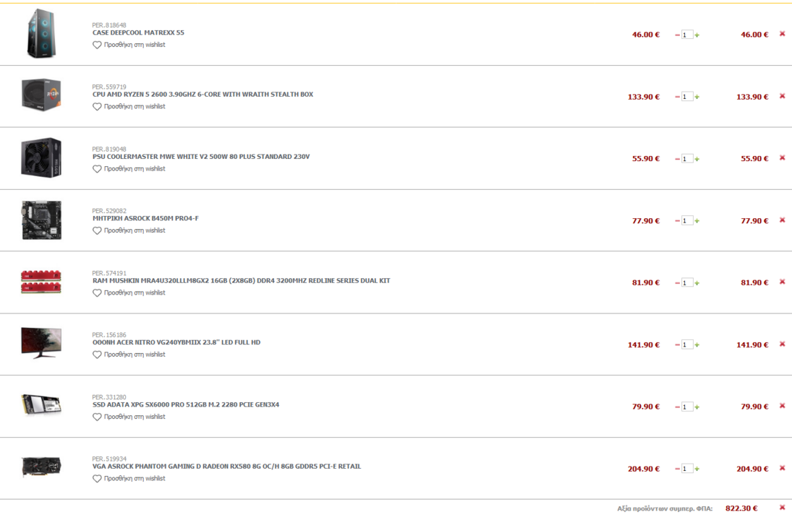792x520 pixels.
Task: Increase quantity of VGA ASROCK RX580
Action: coord(697,469)
